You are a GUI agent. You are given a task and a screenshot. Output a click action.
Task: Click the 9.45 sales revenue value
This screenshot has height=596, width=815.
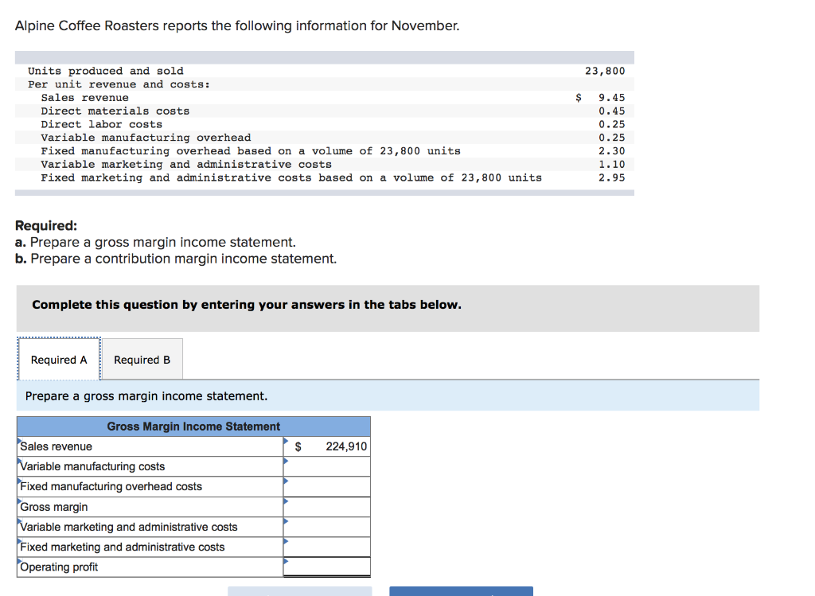click(612, 98)
